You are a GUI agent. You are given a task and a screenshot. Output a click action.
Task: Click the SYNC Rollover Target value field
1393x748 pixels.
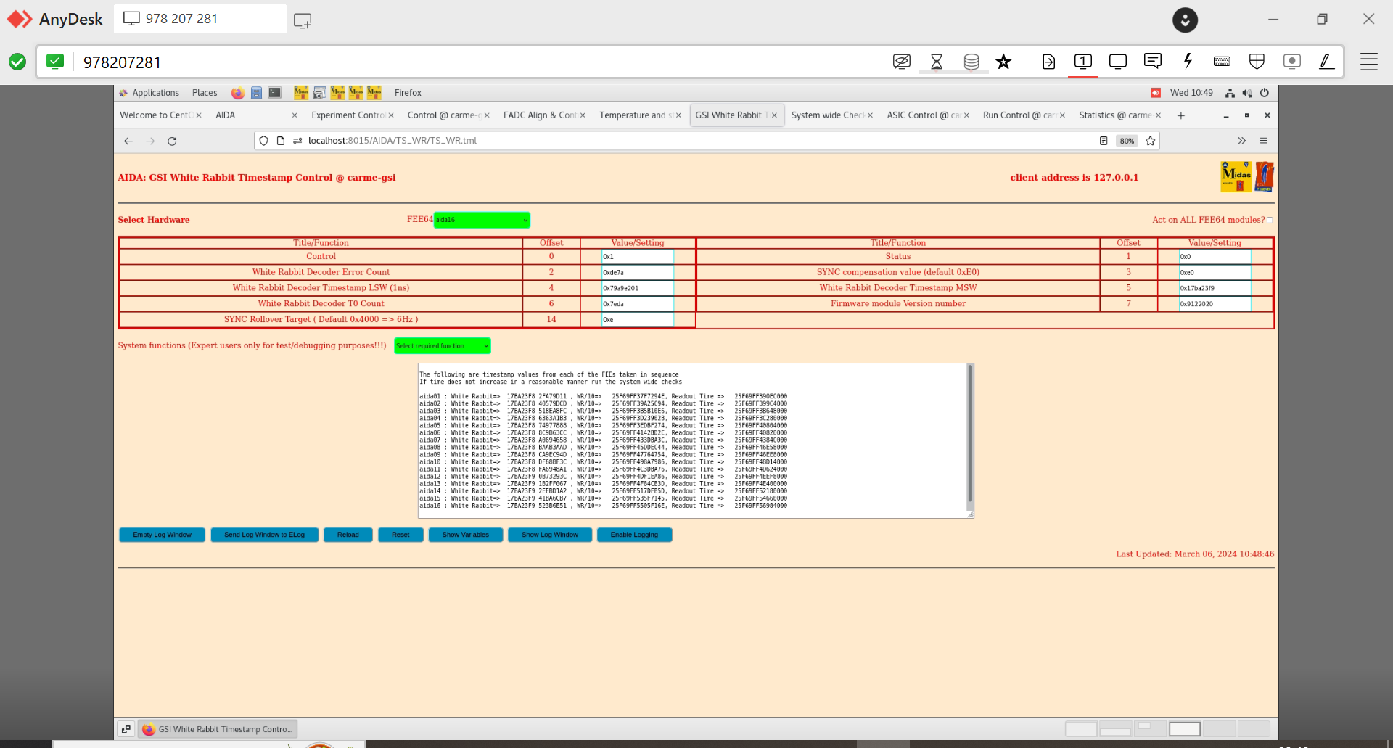click(637, 320)
